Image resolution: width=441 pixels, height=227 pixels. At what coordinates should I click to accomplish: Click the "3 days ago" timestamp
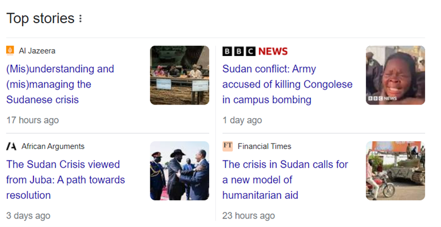click(x=28, y=216)
